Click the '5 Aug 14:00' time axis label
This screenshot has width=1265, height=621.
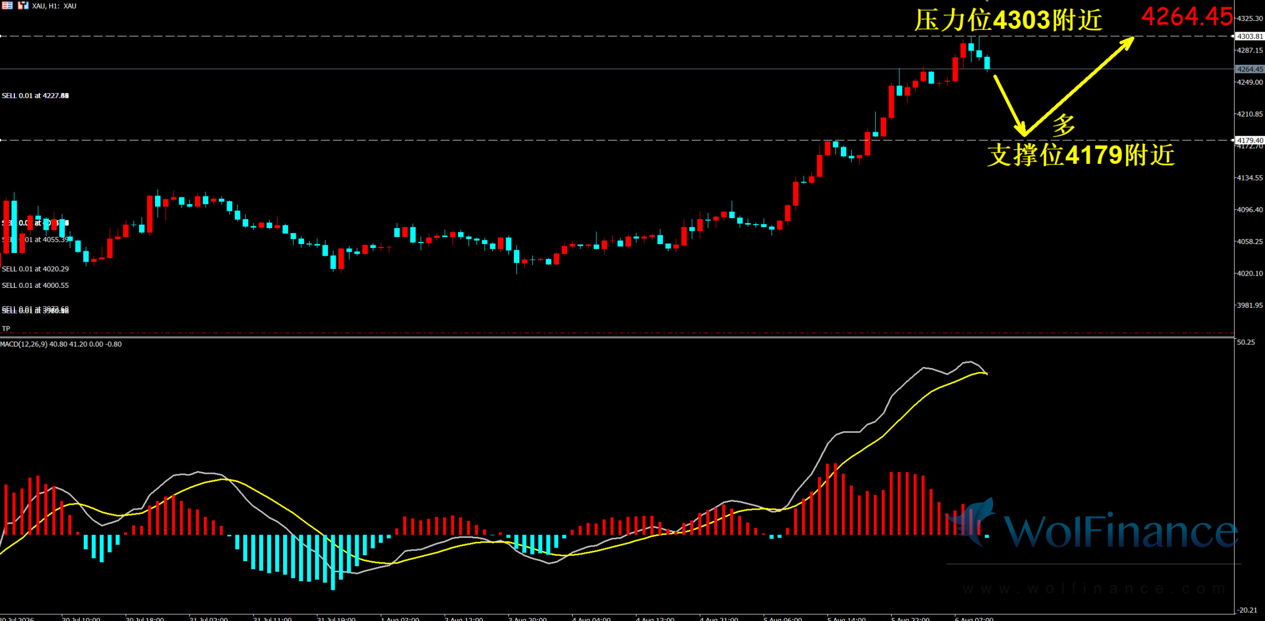click(x=847, y=618)
